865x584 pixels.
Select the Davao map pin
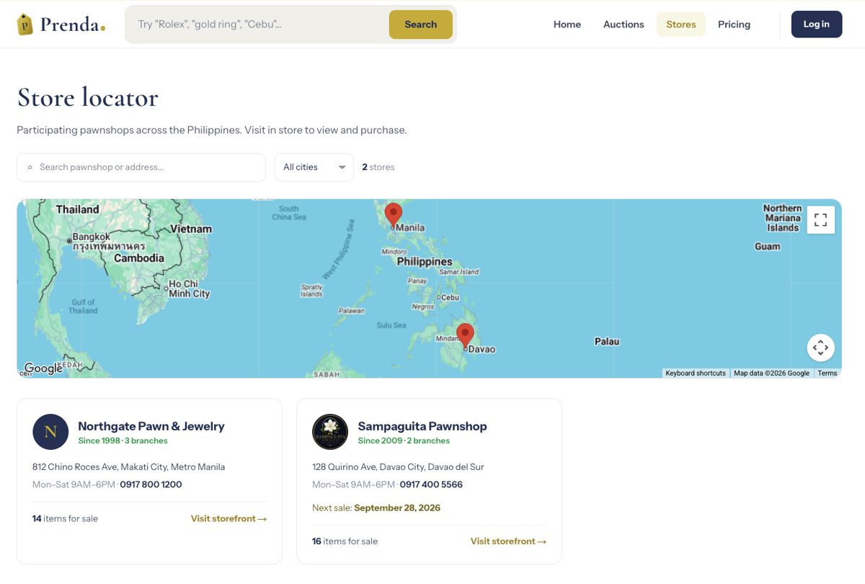(465, 336)
